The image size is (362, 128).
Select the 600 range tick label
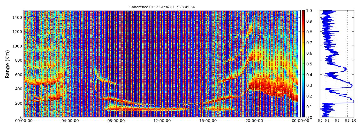(19, 75)
